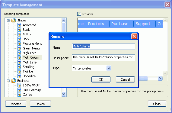The width and height of the screenshot is (172, 113).
Task: Click preview vertical scroll down arrow
Action: (165, 73)
